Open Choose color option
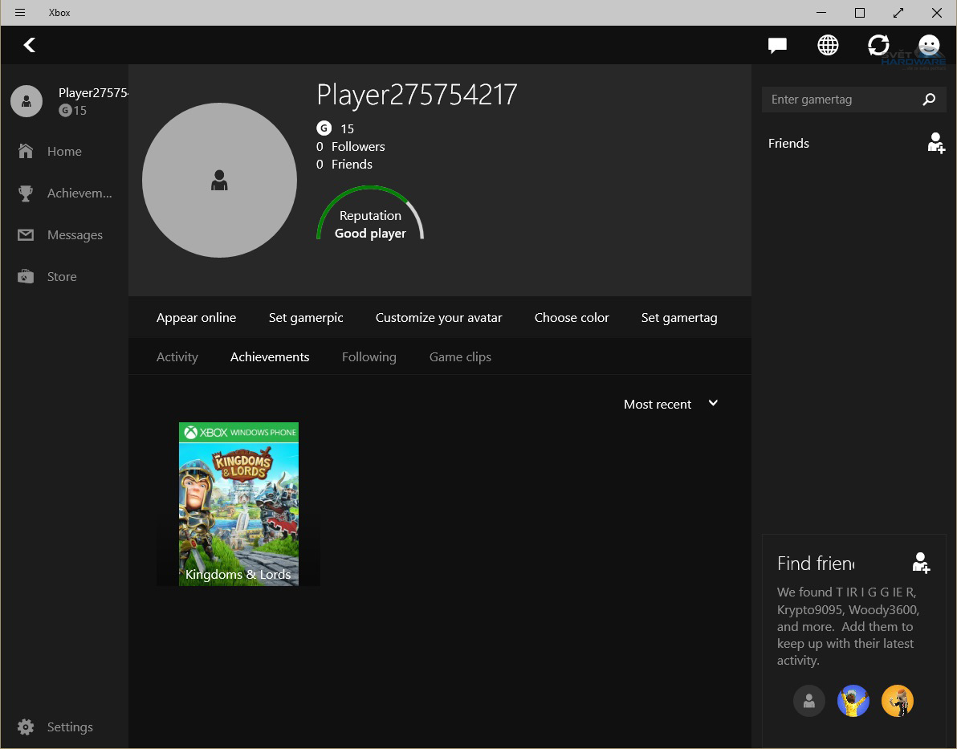 [x=572, y=318]
